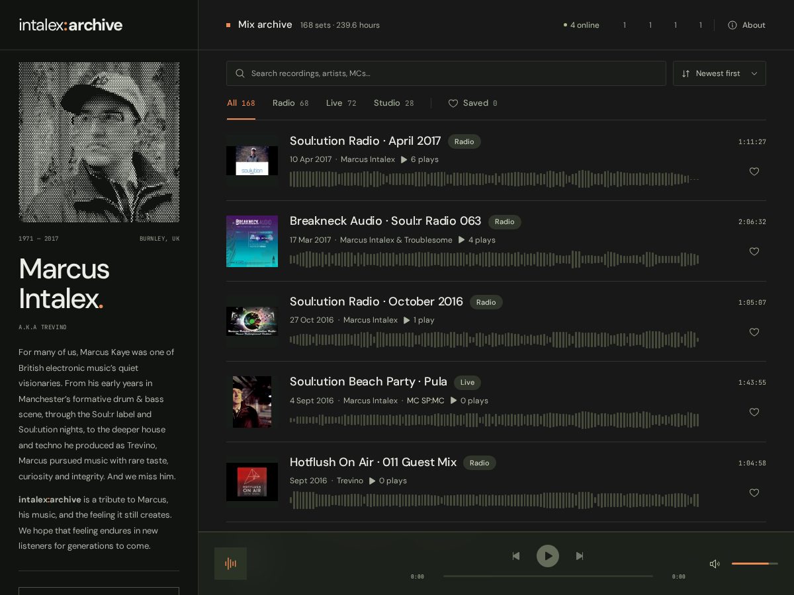Favorite the Breakneck Audio Soul:r Radio 063 mix
The width and height of the screenshot is (794, 595).
pyautogui.click(x=754, y=251)
